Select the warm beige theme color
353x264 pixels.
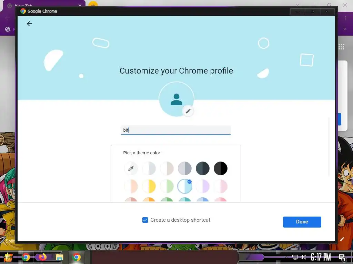167,168
